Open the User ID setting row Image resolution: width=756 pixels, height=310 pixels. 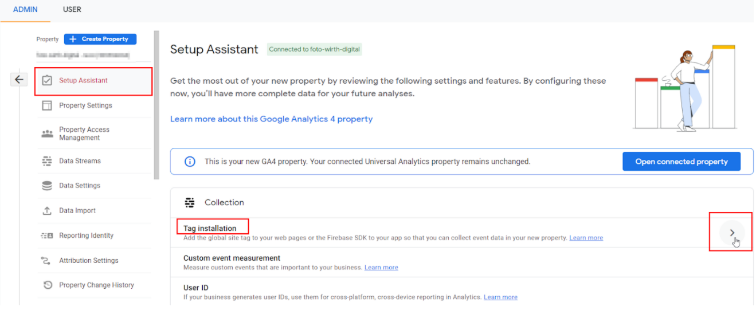pyautogui.click(x=461, y=292)
